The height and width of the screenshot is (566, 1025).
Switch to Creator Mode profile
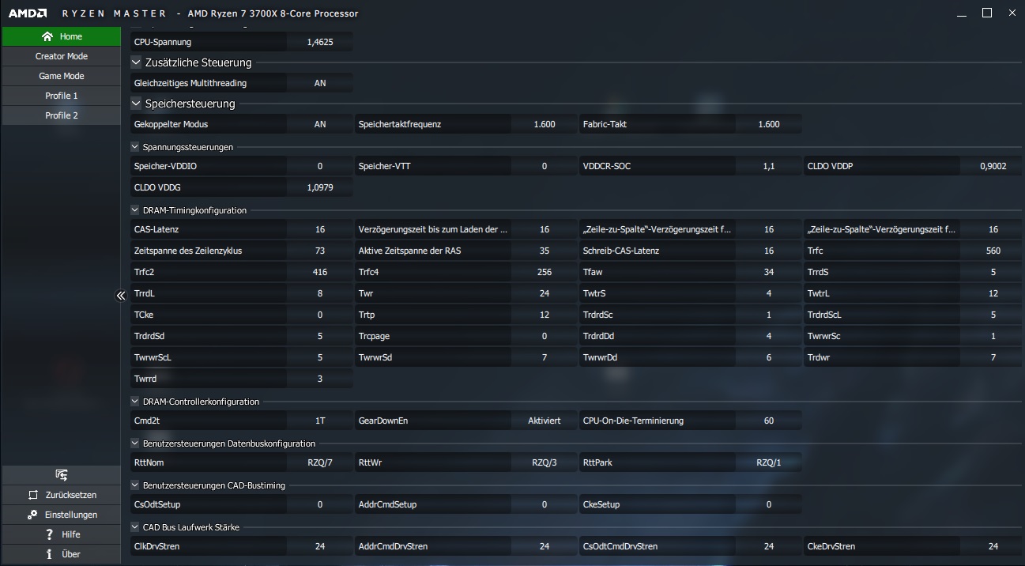[x=61, y=56]
